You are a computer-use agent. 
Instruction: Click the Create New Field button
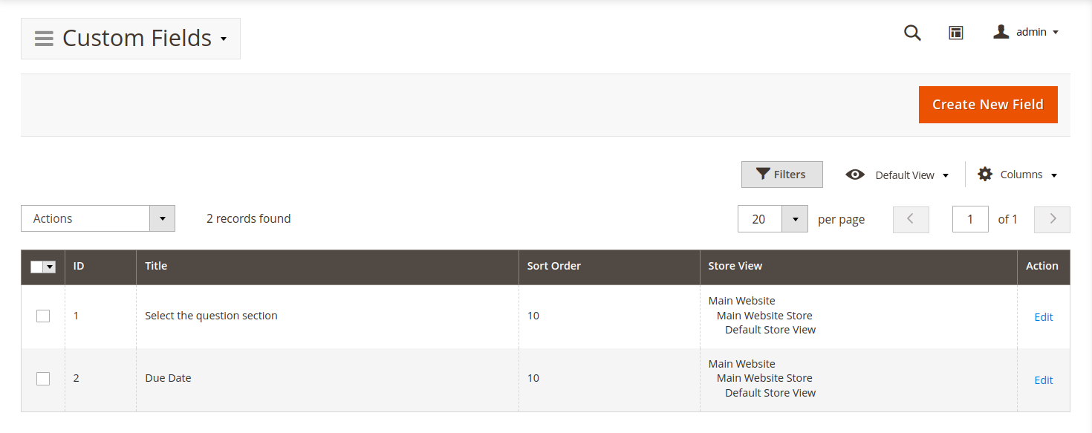(988, 104)
